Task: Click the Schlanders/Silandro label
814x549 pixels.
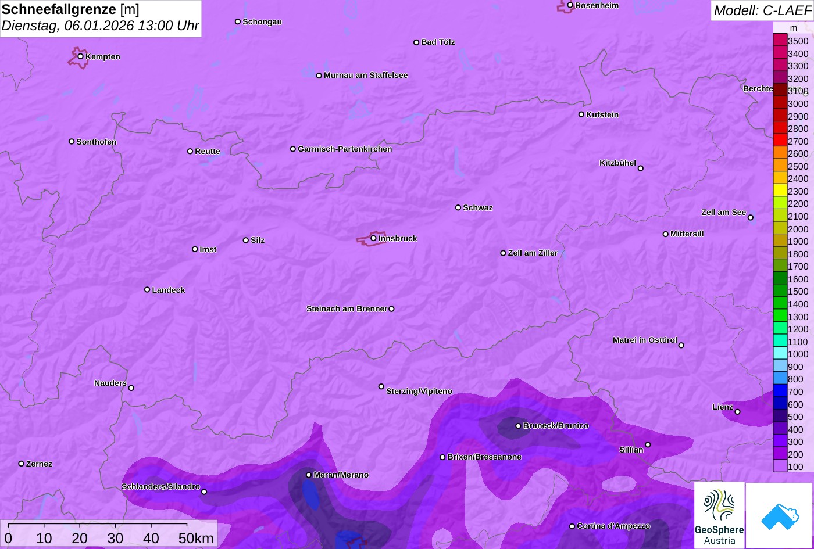Action: click(x=160, y=487)
